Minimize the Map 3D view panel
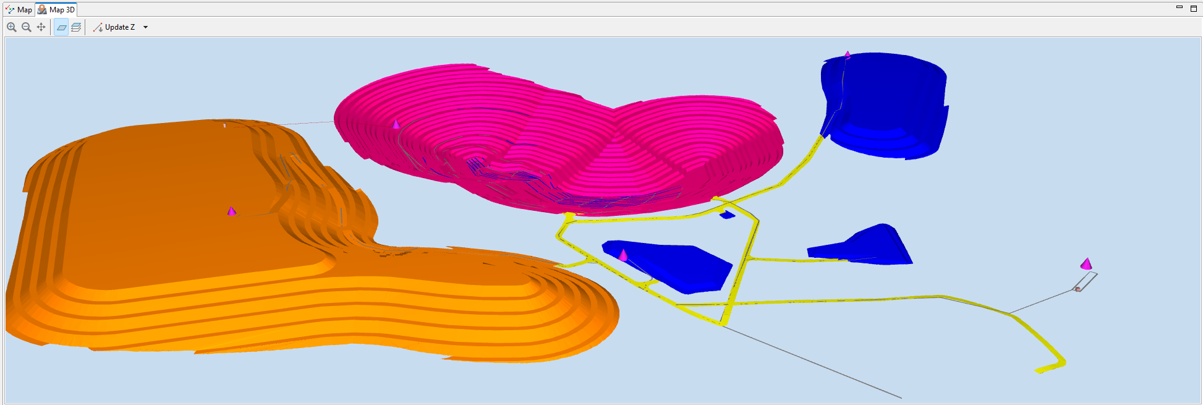The width and height of the screenshot is (1203, 405). coord(1179,7)
